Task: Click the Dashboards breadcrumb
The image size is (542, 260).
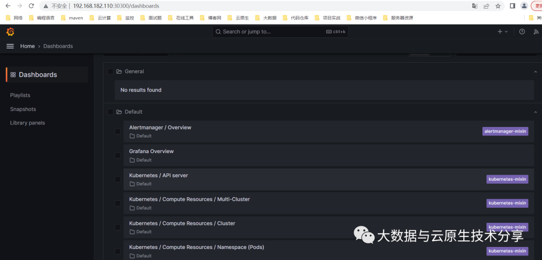Action: [58, 46]
